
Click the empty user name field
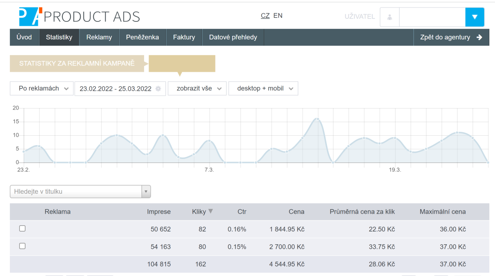(432, 17)
